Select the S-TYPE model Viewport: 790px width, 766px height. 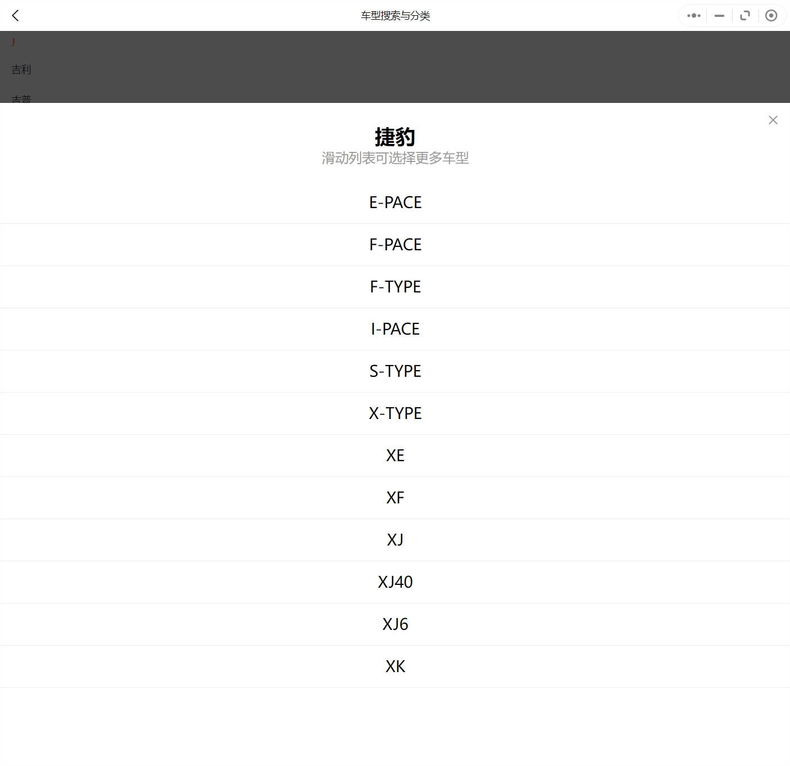(395, 371)
